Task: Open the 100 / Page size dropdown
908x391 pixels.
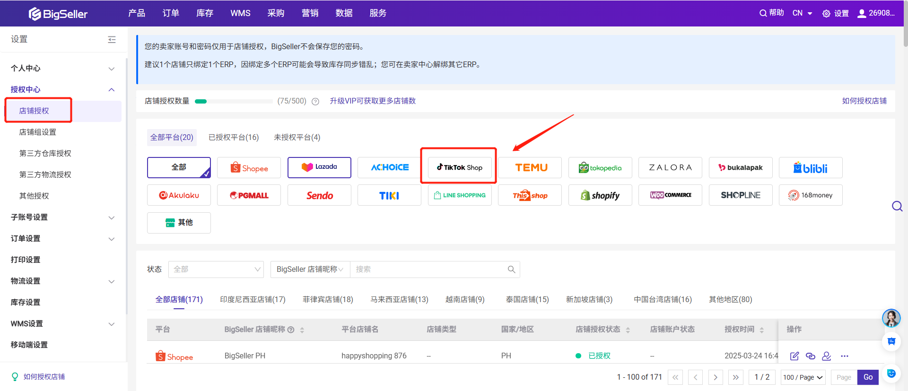Action: (803, 377)
